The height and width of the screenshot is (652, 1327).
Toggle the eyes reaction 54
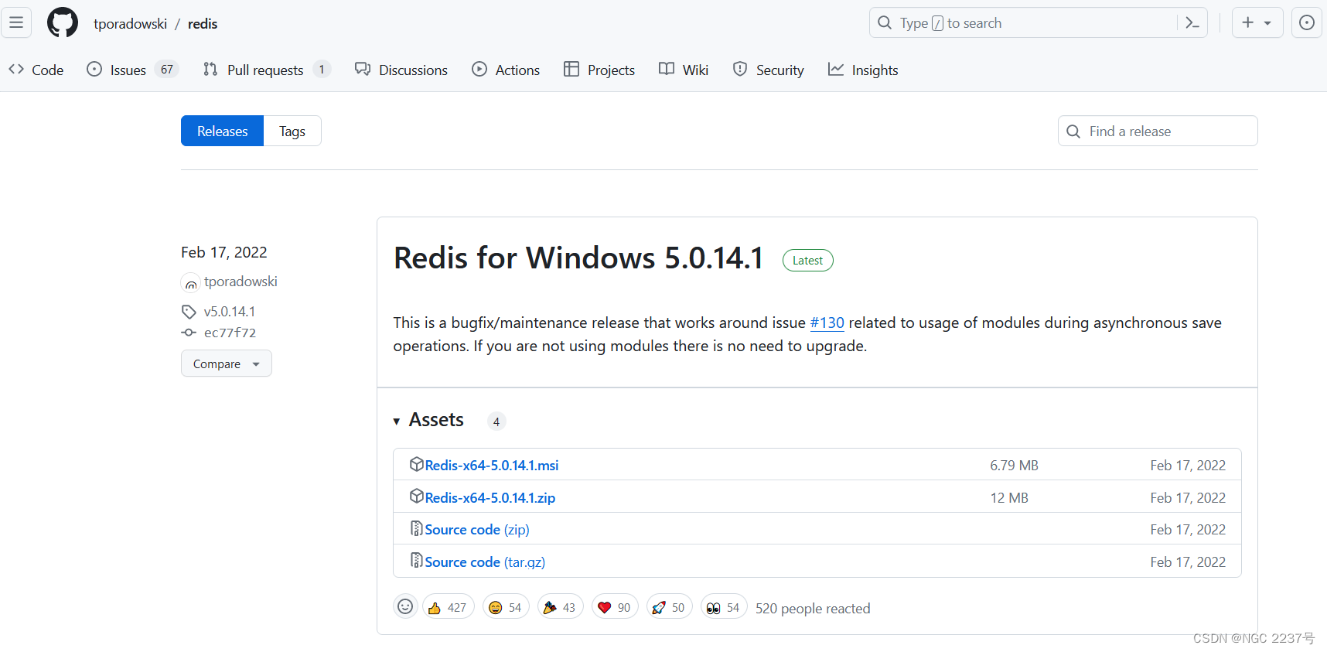[x=724, y=607]
